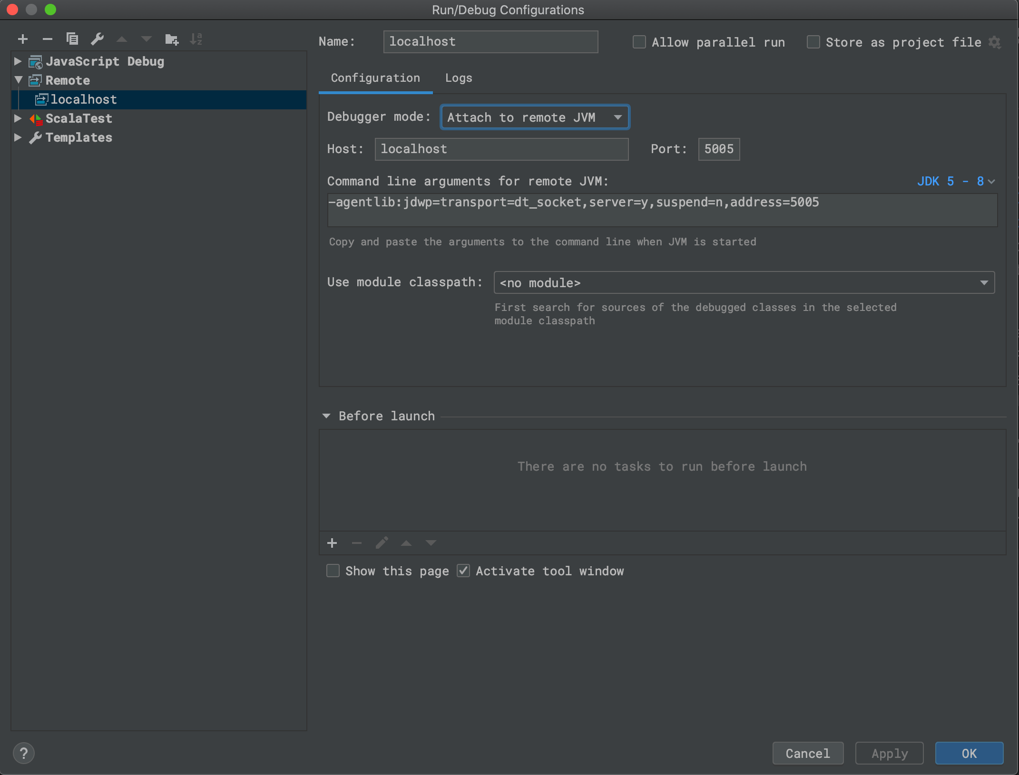Switch to the Logs tab
Viewport: 1019px width, 775px height.
[459, 78]
